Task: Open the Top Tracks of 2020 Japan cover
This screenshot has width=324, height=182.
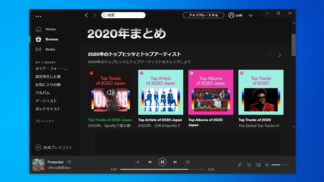Action: (111, 92)
